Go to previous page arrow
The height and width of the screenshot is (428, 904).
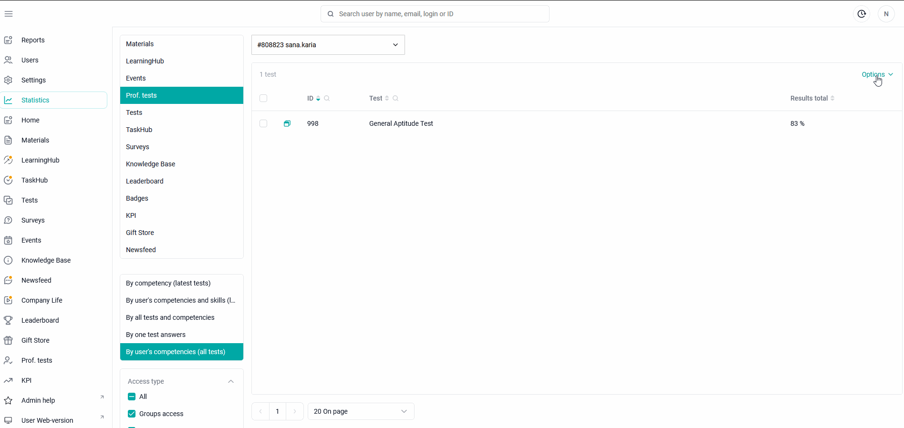[260, 411]
